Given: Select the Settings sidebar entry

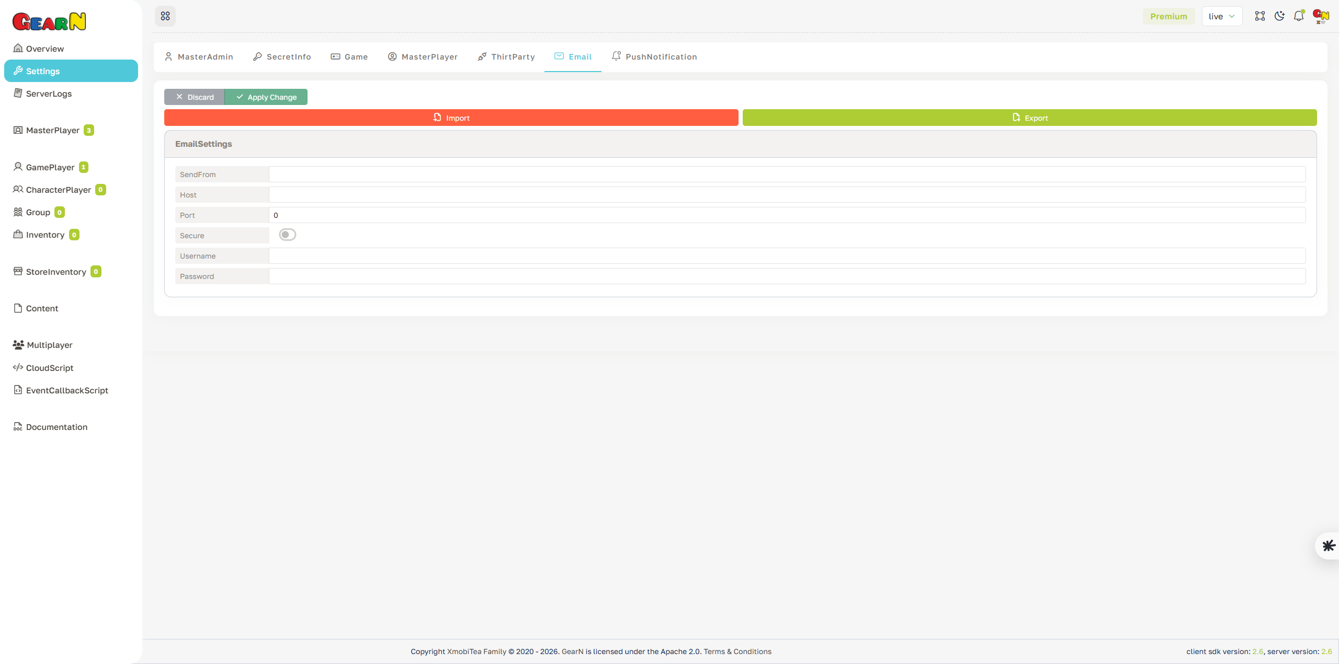Looking at the screenshot, I should tap(42, 71).
